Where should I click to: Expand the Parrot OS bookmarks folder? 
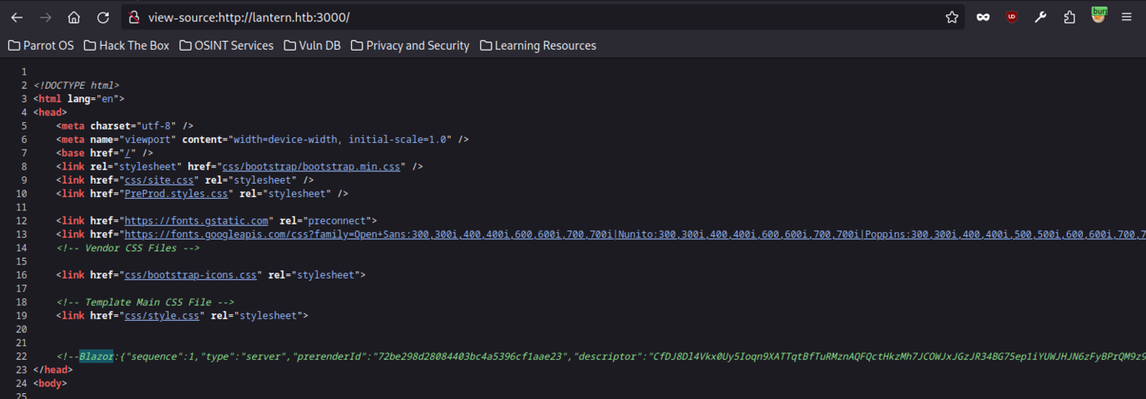pos(41,46)
